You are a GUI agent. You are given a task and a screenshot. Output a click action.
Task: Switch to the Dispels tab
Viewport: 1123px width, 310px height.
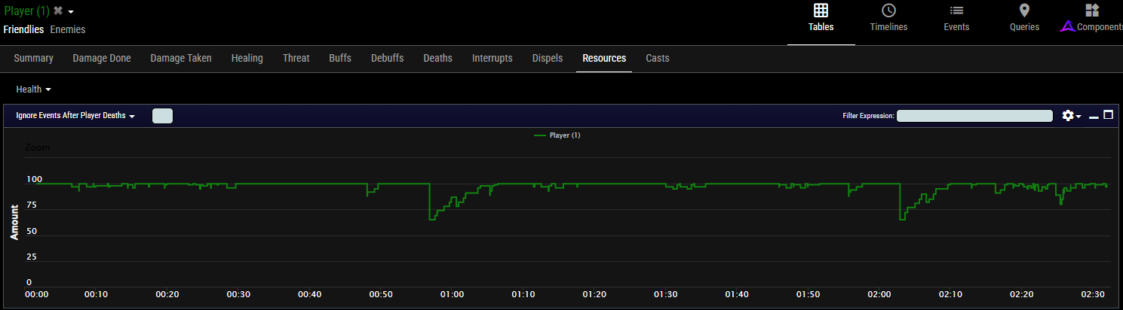tap(548, 58)
